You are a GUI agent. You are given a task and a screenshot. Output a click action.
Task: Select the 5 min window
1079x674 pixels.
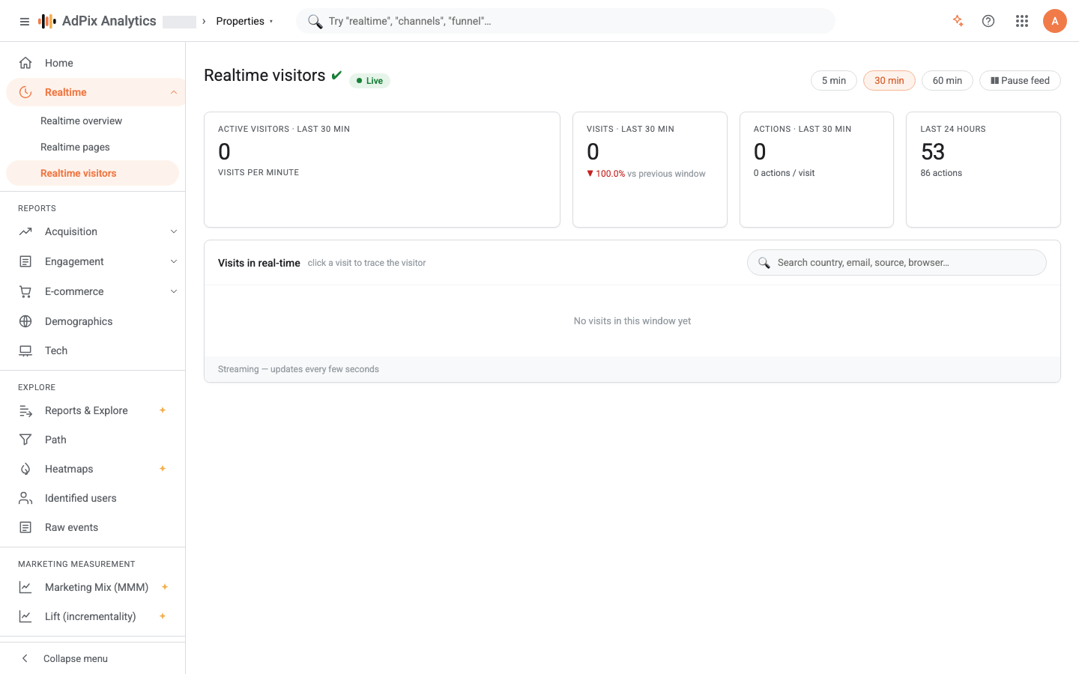tap(834, 80)
